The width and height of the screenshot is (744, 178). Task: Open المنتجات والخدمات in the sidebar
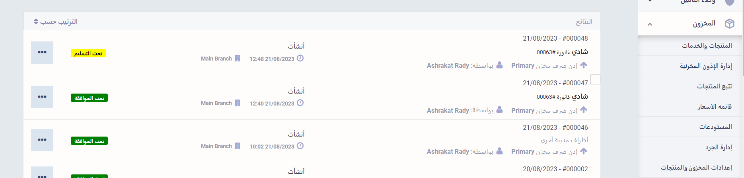[707, 45]
